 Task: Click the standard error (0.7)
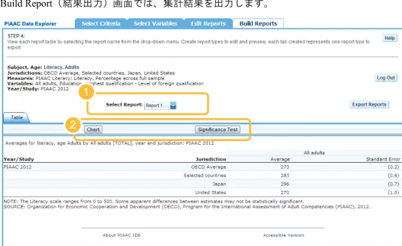pyautogui.click(x=393, y=184)
